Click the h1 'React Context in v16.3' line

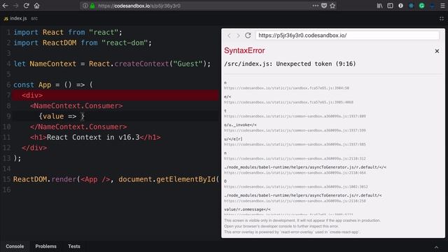click(x=95, y=137)
